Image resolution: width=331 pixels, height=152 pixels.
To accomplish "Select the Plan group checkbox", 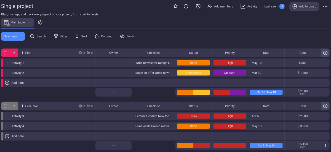I will point(5,53).
